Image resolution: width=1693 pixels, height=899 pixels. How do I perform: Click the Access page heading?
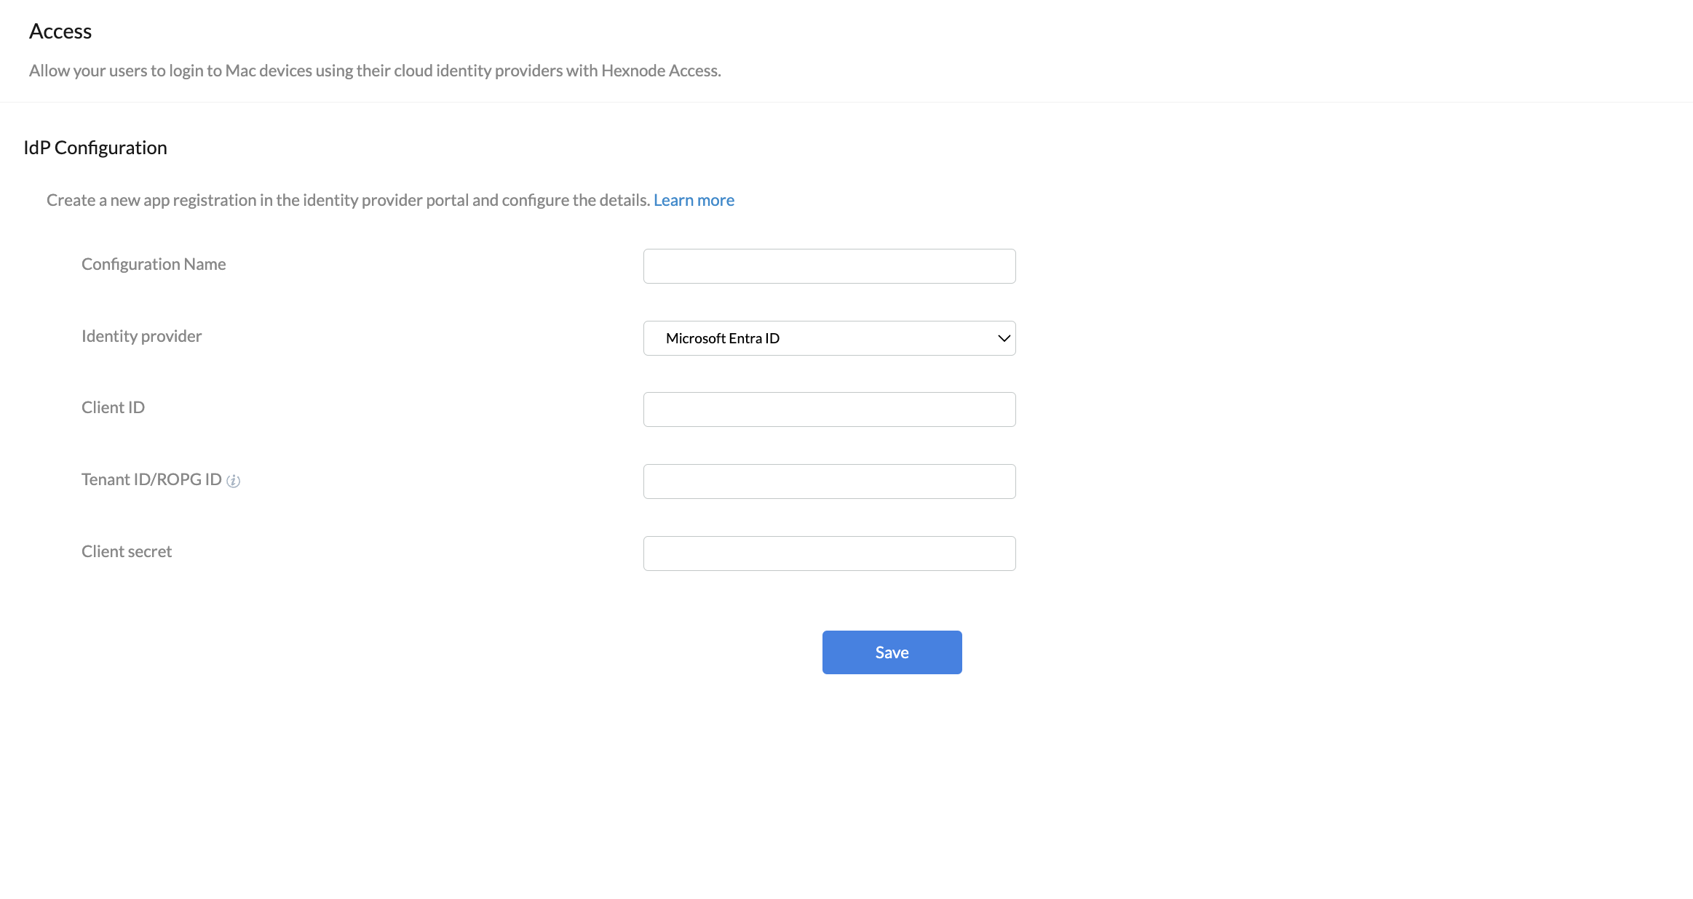(60, 31)
